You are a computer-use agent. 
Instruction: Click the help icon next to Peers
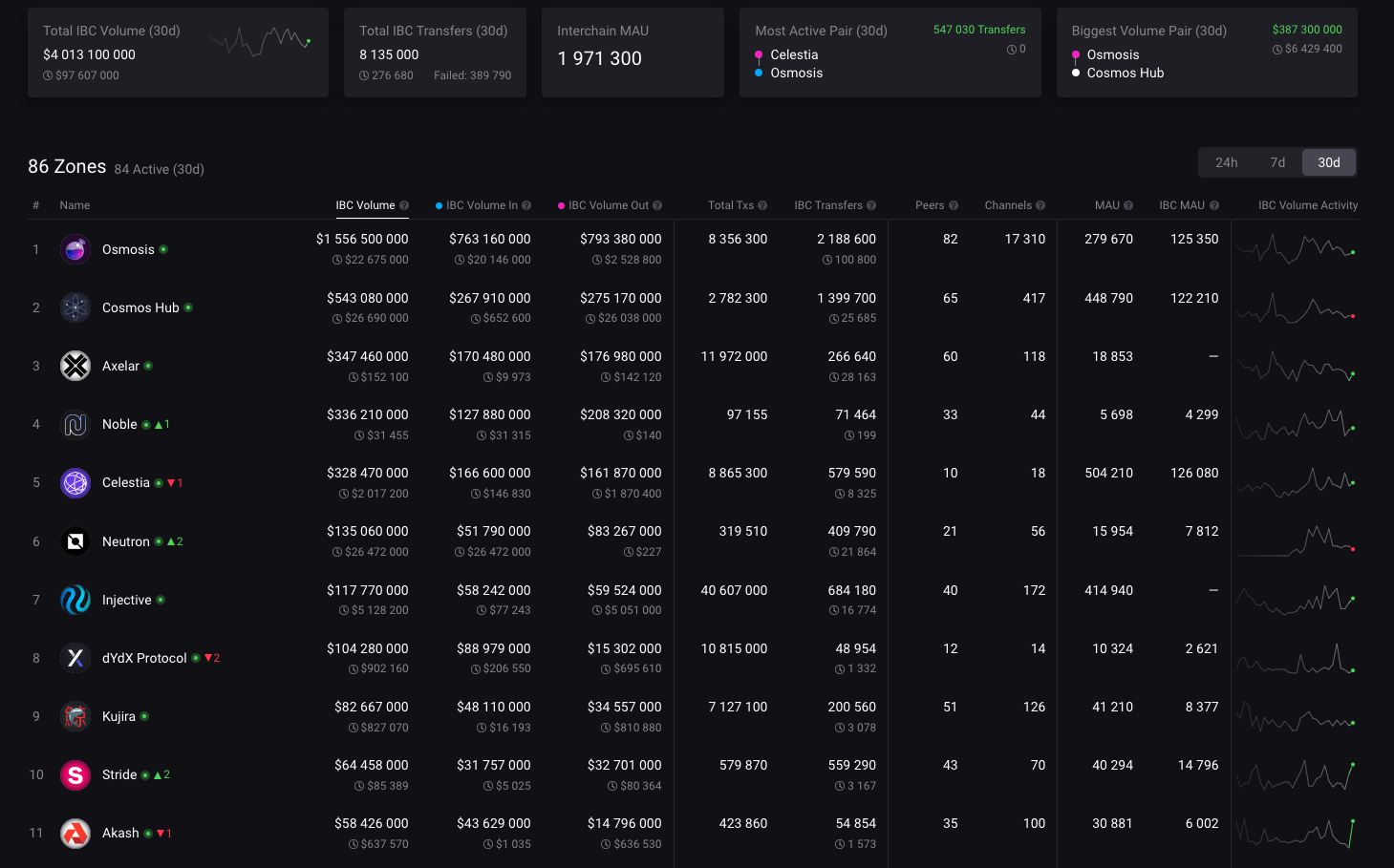tap(954, 205)
